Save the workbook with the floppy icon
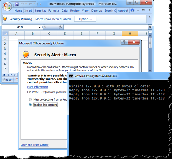 click(x=17, y=4)
